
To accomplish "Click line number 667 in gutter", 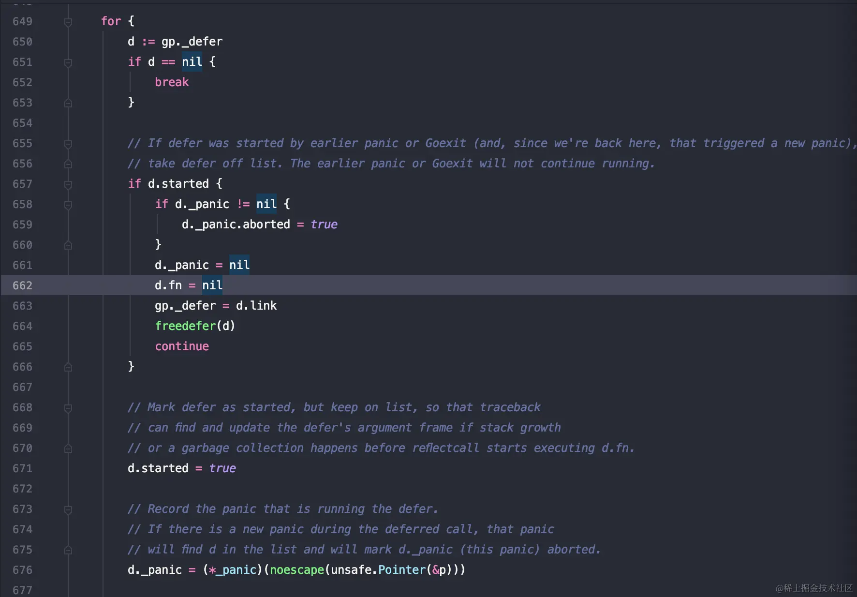I will (23, 387).
